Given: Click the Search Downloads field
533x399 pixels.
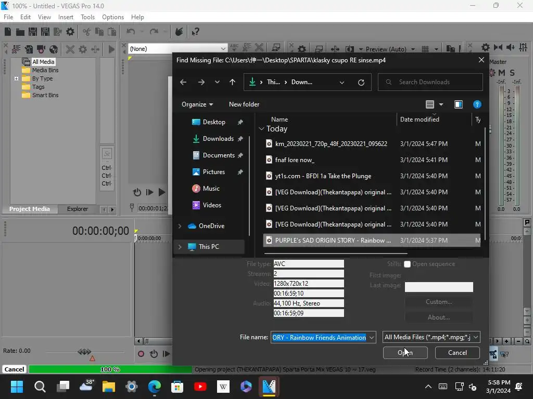Looking at the screenshot, I should 430,82.
